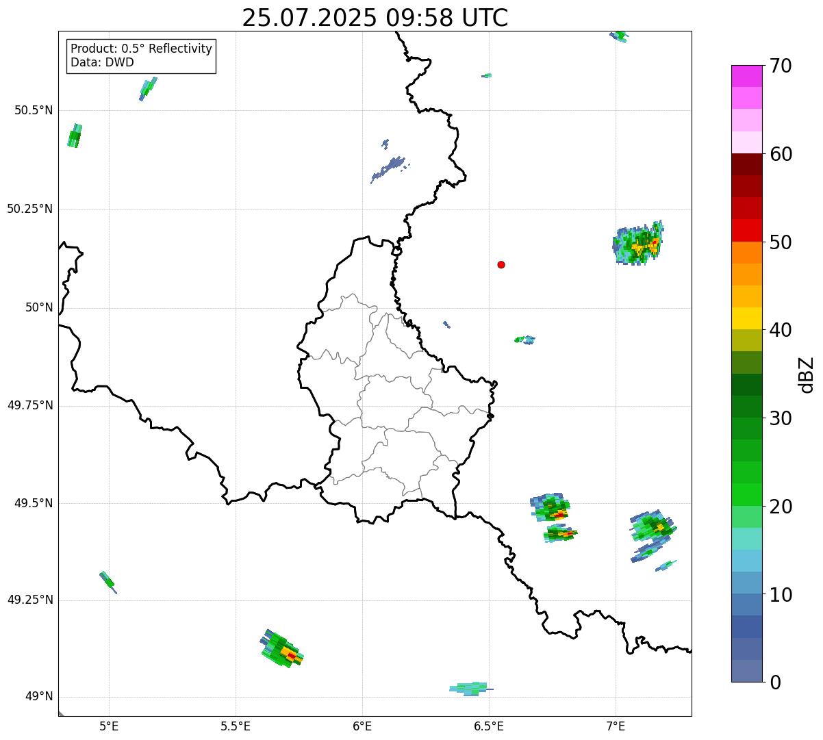The width and height of the screenshot is (823, 740).
Task: Click the title 25.07.2025 09:58 UTC
Action: [375, 18]
